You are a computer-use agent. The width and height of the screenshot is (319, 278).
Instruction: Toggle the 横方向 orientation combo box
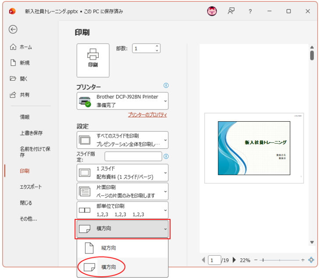123,229
